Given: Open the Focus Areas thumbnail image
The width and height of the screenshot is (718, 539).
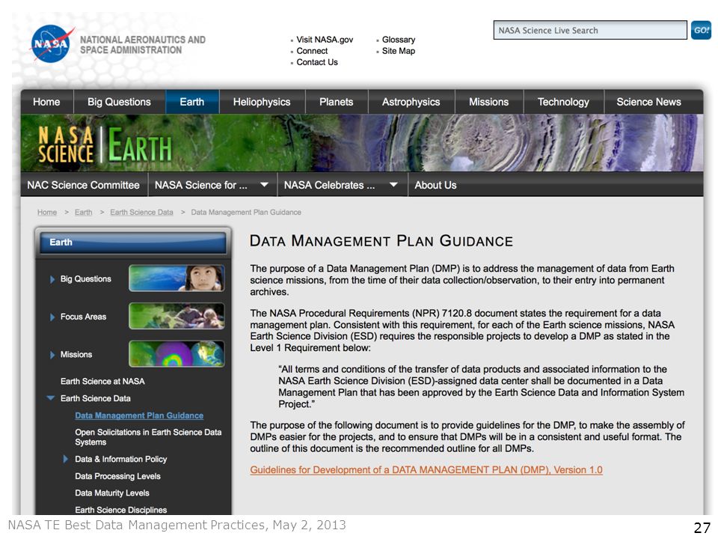Looking at the screenshot, I should click(177, 316).
